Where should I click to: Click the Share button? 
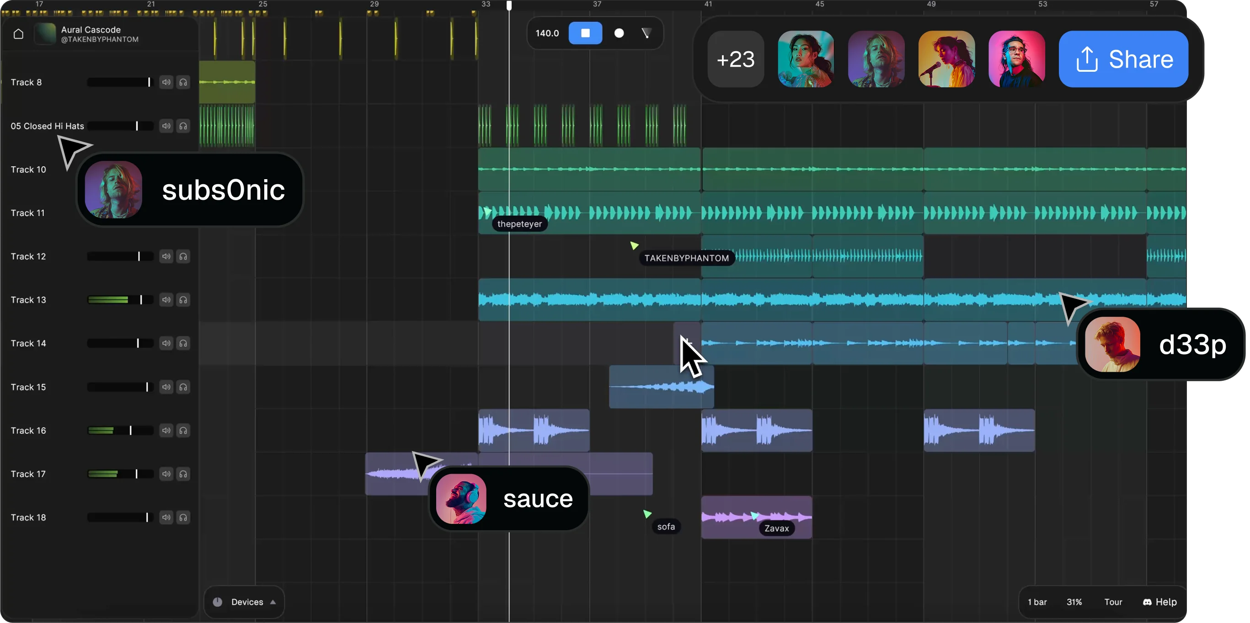click(1123, 59)
